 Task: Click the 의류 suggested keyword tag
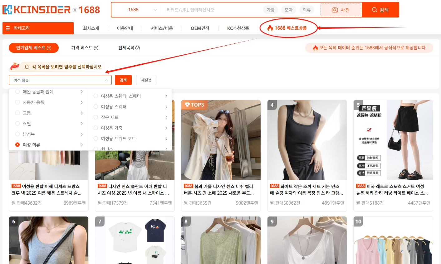tap(307, 10)
